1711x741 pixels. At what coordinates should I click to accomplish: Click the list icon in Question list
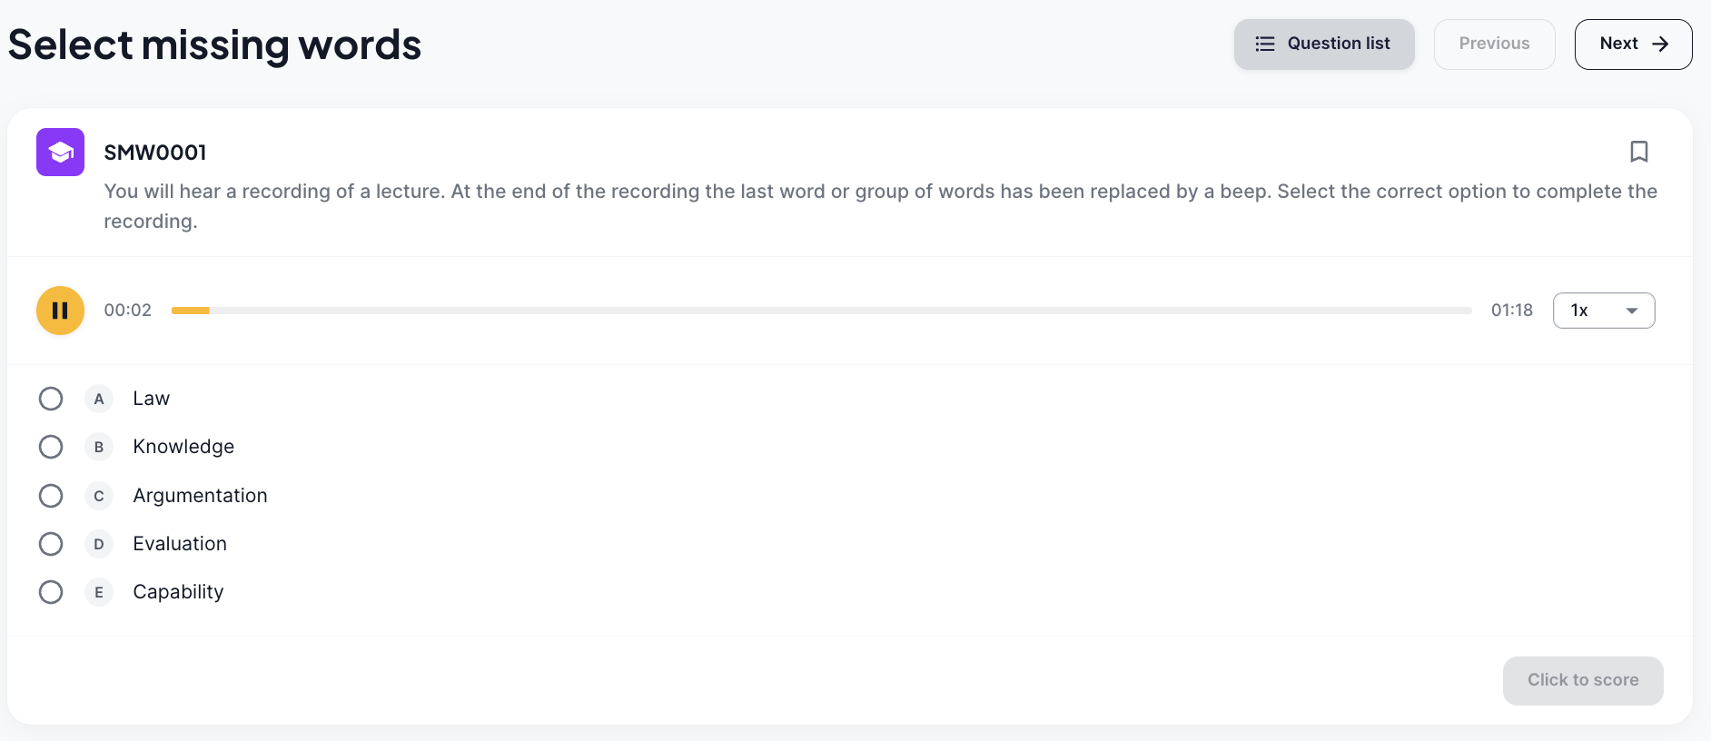pyautogui.click(x=1265, y=44)
